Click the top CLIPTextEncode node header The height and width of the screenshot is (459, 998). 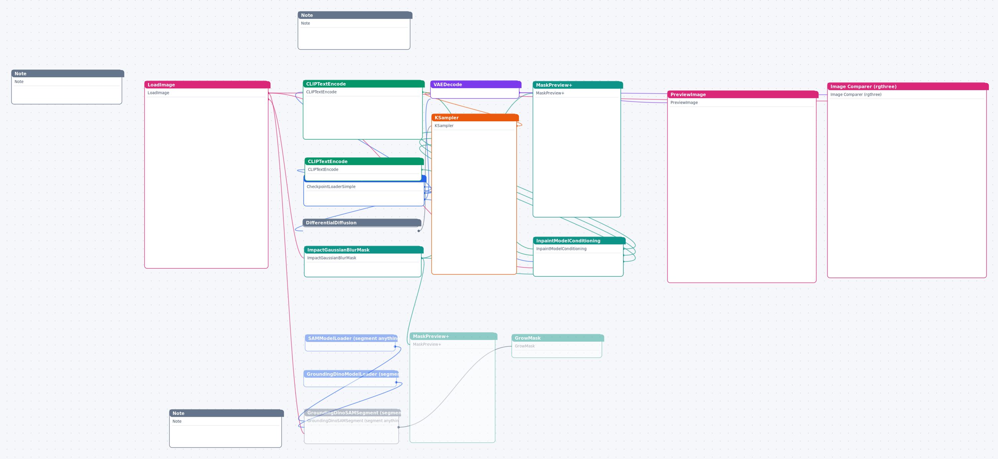(x=364, y=84)
